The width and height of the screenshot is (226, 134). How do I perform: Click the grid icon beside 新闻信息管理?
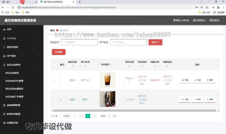(4, 114)
